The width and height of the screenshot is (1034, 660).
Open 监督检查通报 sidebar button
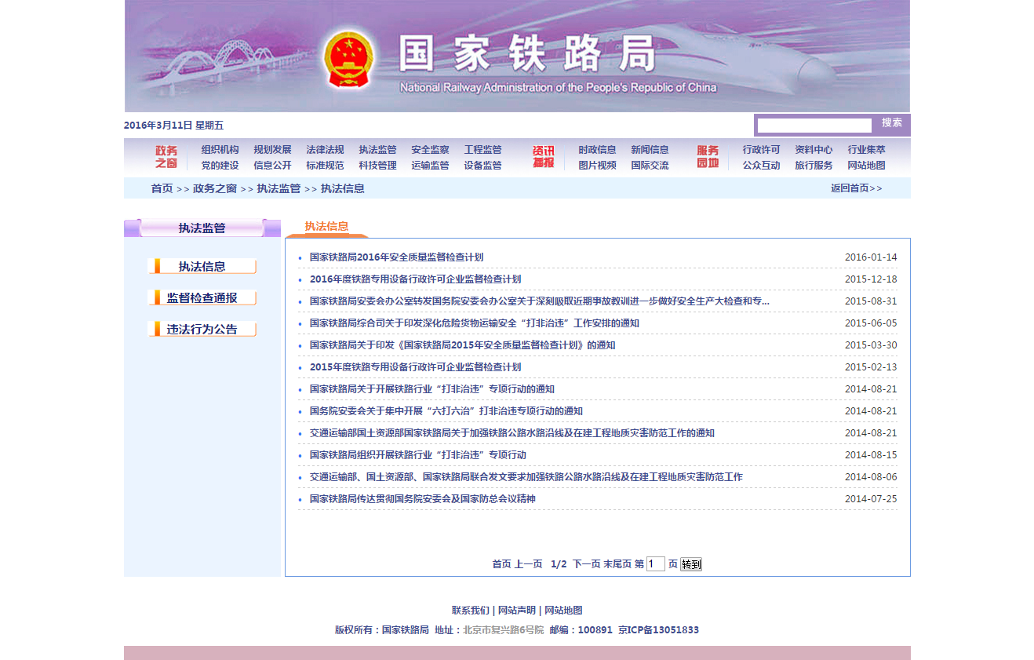(x=202, y=297)
